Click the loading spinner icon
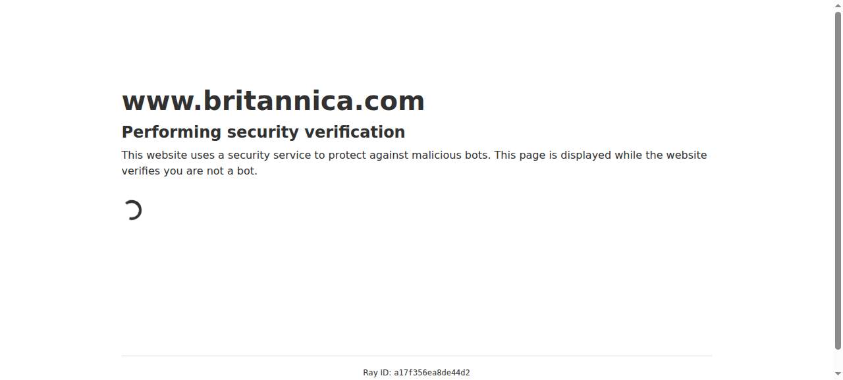 (132, 210)
